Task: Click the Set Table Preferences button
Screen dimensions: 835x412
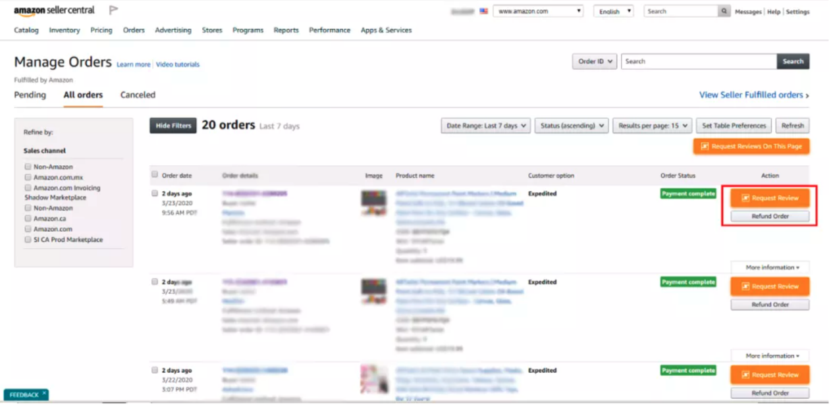Action: click(x=734, y=126)
